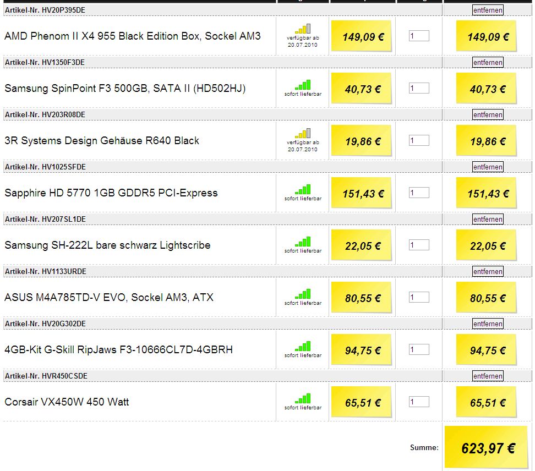Click availability icon for G-Skill RipJaws kit

point(303,346)
